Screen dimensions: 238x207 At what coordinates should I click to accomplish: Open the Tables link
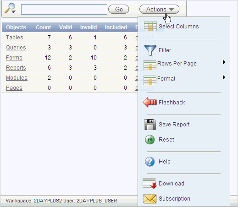point(15,38)
